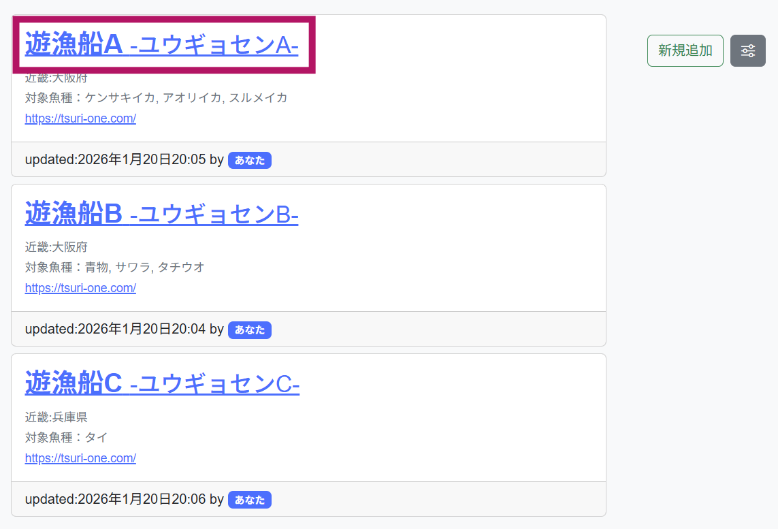Click the 近畿:兵庫県 text on 遊漁船C
This screenshot has width=778, height=529.
point(56,418)
